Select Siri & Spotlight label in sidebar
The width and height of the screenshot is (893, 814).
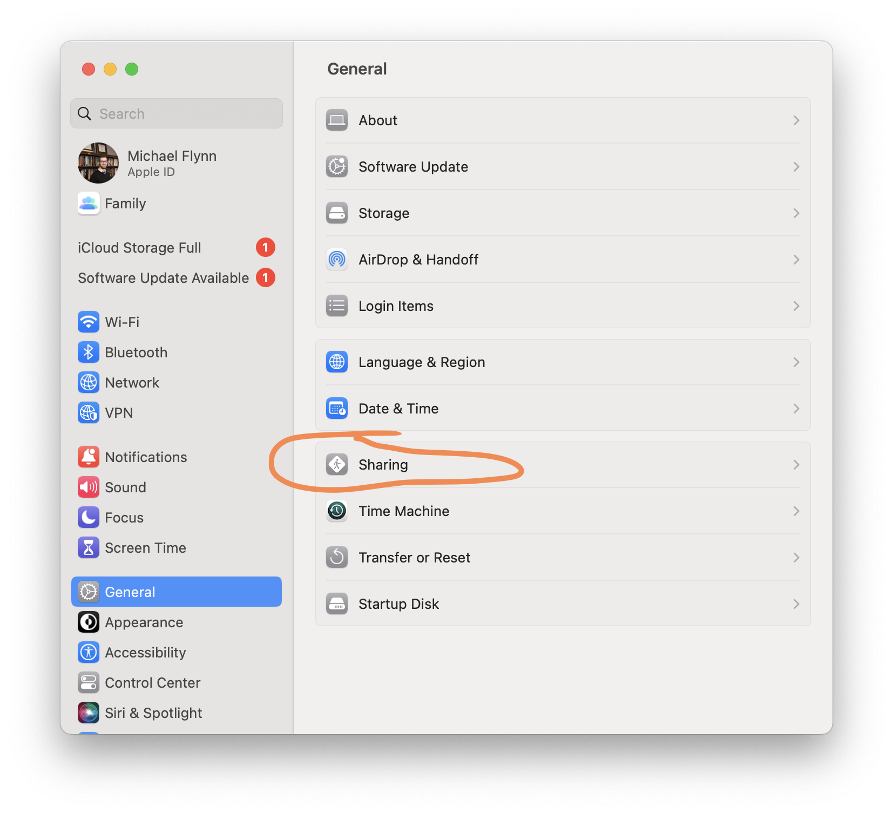click(153, 713)
